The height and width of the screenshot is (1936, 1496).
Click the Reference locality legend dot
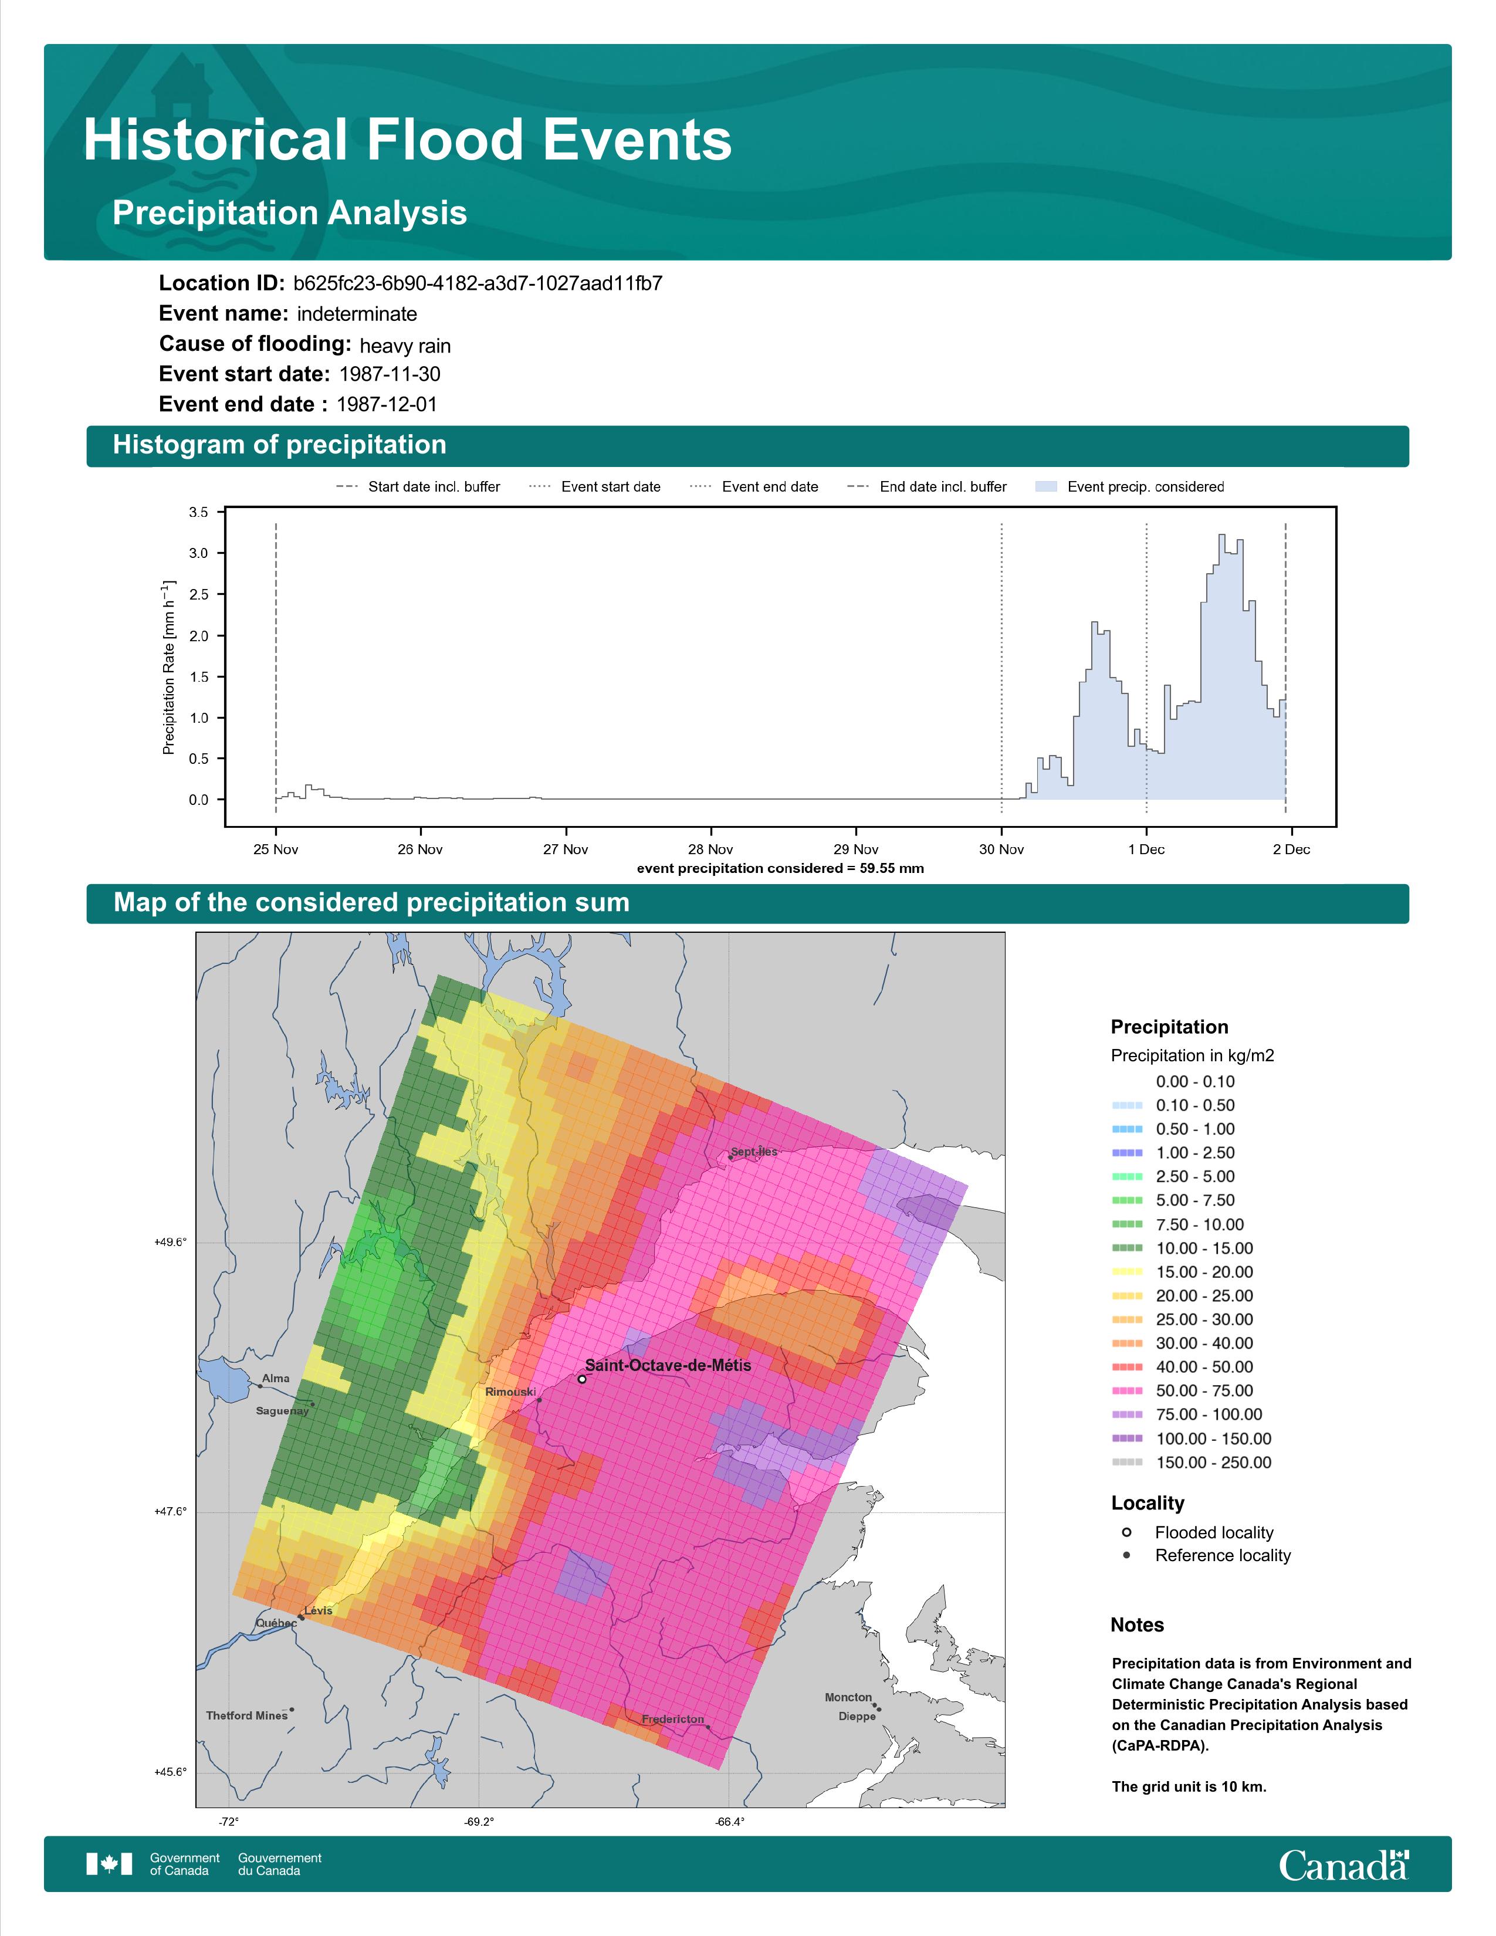coord(1126,1555)
